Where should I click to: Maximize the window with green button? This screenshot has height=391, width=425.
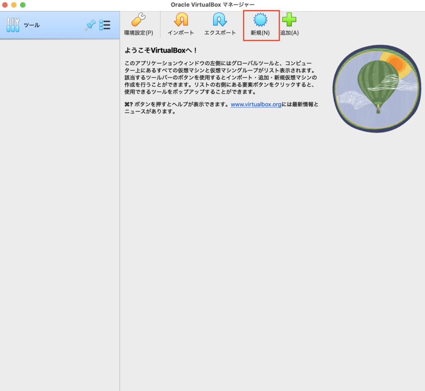(x=23, y=5)
